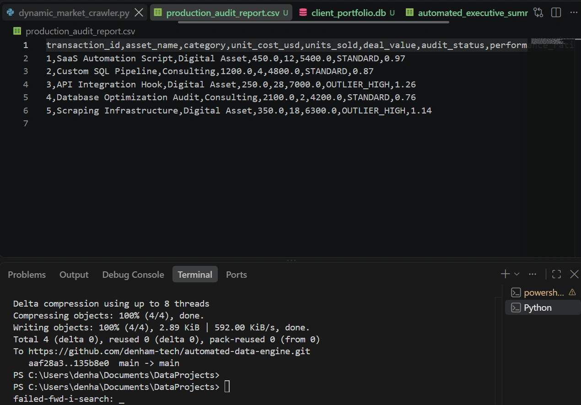
Task: Create a new terminal with plus icon
Action: (x=505, y=274)
